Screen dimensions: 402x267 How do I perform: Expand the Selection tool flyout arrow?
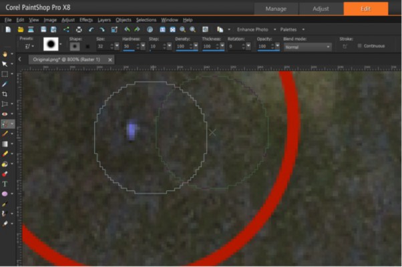point(12,74)
